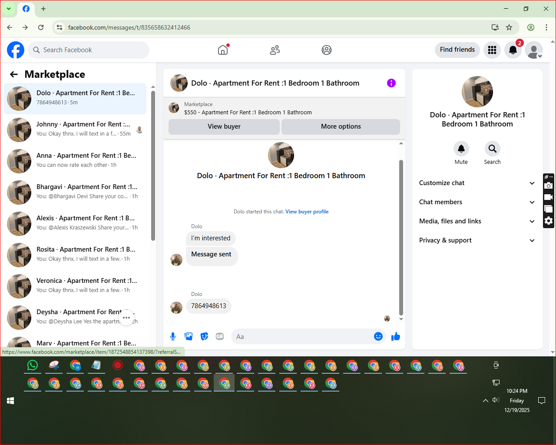Go back using the Marketplace arrow
Viewport: 556px width, 445px height.
[14, 74]
